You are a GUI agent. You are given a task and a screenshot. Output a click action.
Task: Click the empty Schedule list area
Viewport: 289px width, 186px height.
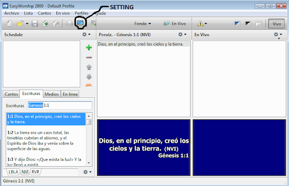42,64
